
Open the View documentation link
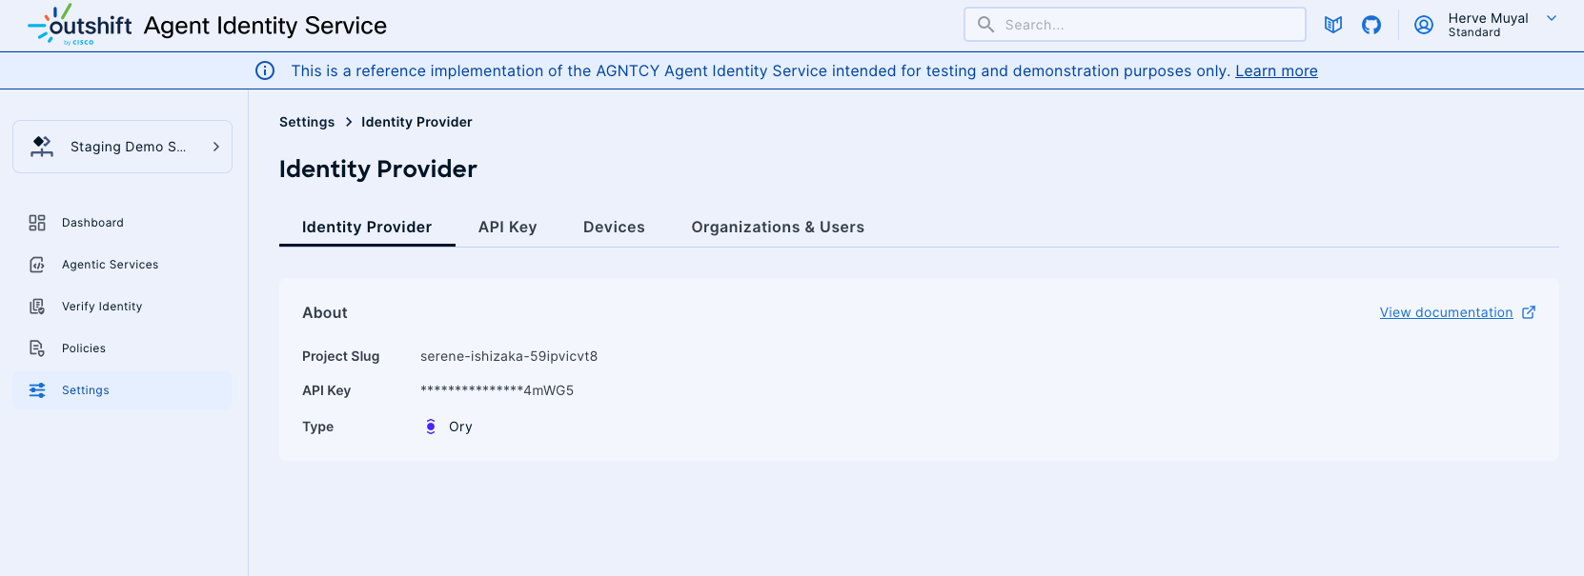tap(1446, 312)
